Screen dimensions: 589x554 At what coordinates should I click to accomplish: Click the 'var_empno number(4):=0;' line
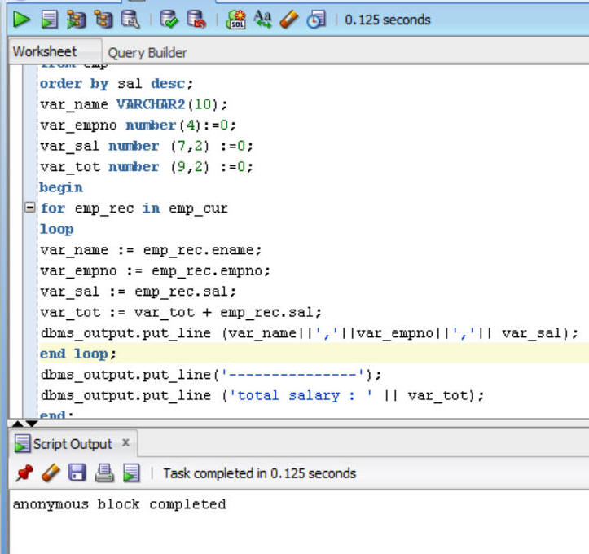tap(138, 125)
